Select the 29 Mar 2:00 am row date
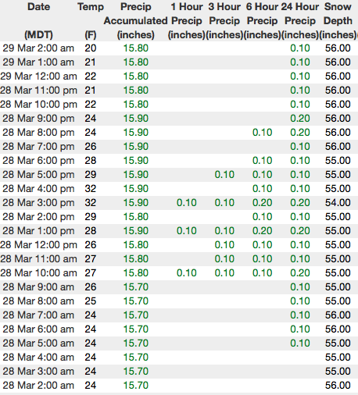This screenshot has width=358, height=395. [x=38, y=48]
